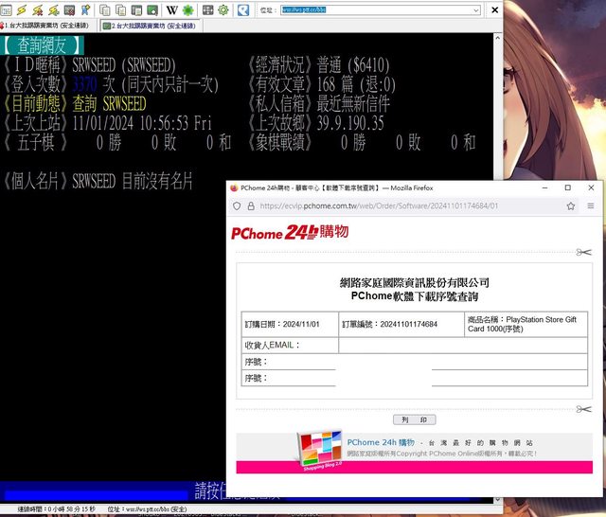The image size is (606, 517).
Task: Maximize the Firefox PChome window
Action: coord(567,187)
